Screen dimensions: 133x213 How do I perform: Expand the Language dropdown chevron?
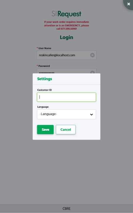coord(92,114)
